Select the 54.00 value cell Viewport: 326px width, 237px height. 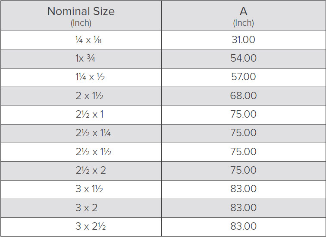point(244,59)
